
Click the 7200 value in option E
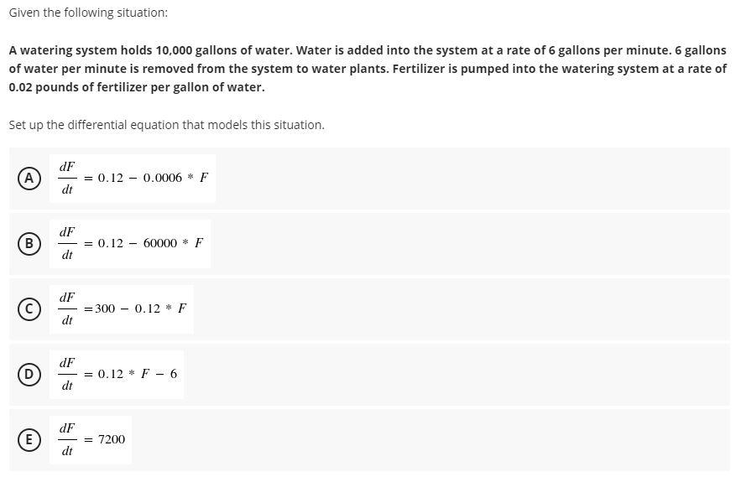point(112,439)
